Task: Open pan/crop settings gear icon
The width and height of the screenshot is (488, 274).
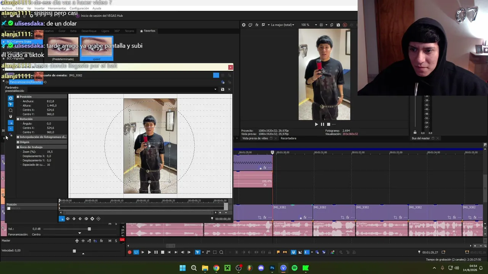Action: tap(11, 98)
